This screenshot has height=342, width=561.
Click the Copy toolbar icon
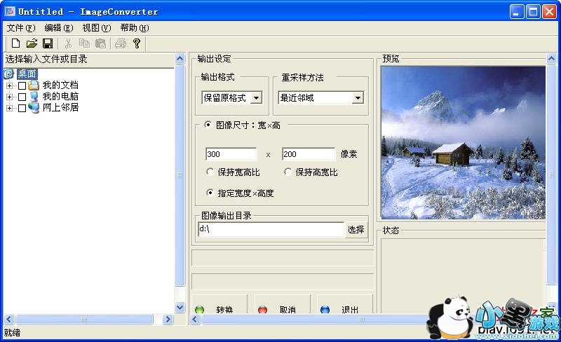pyautogui.click(x=84, y=43)
